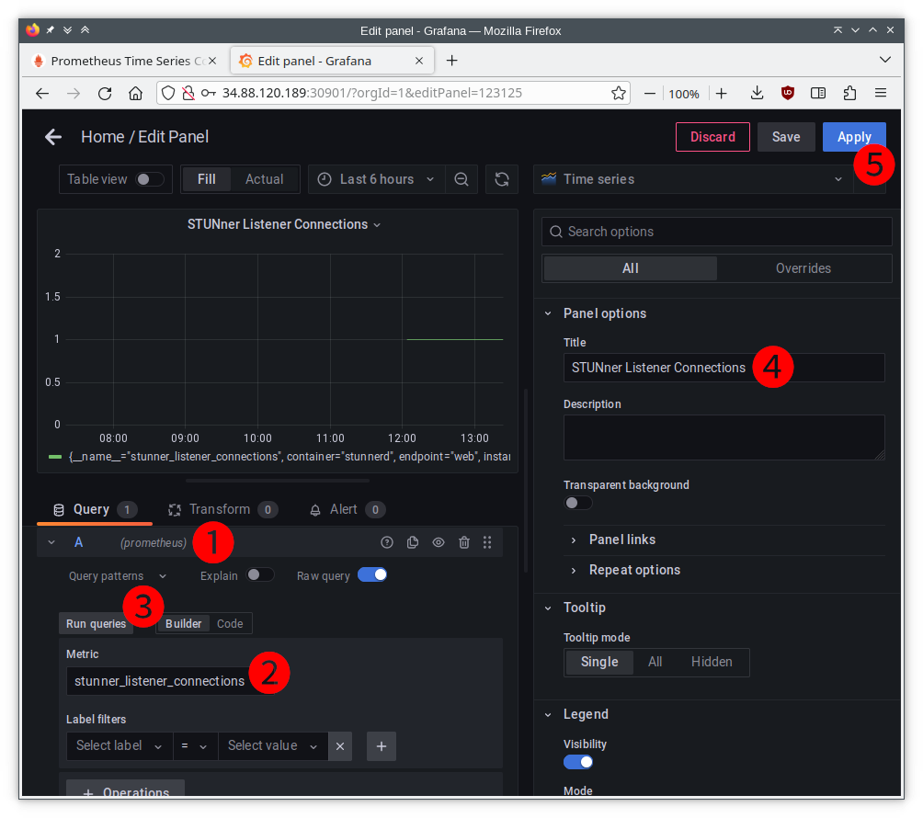Close the Edit panel - Grafana tab
Viewport: 923px width, 818px height.
419,61
